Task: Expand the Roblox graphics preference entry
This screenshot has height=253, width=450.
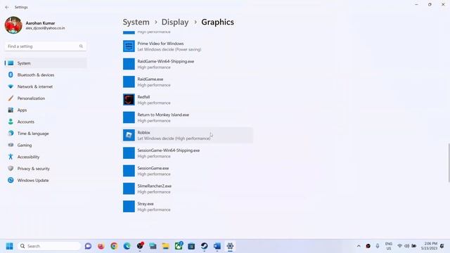Action: coord(188,135)
